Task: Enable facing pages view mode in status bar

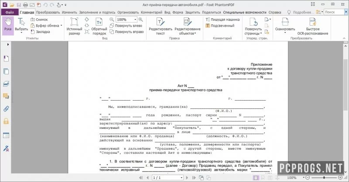Action: [x=270, y=178]
